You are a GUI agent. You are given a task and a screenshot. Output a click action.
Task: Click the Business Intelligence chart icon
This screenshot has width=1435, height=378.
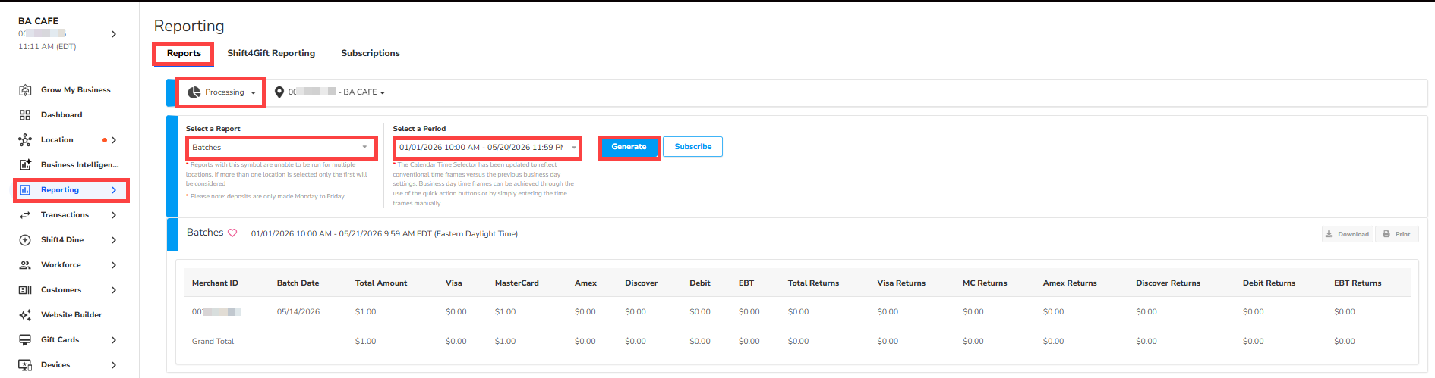click(25, 165)
